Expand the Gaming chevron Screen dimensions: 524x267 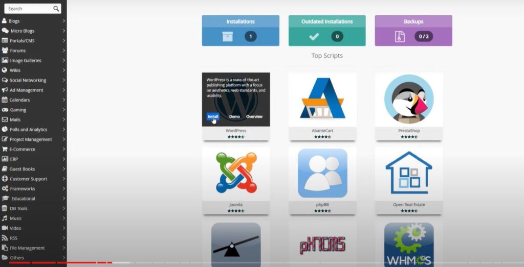click(63, 110)
